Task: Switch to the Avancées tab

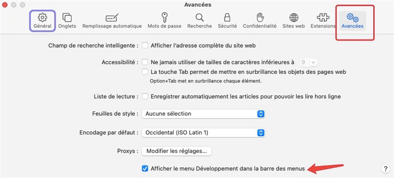Action: [x=352, y=21]
